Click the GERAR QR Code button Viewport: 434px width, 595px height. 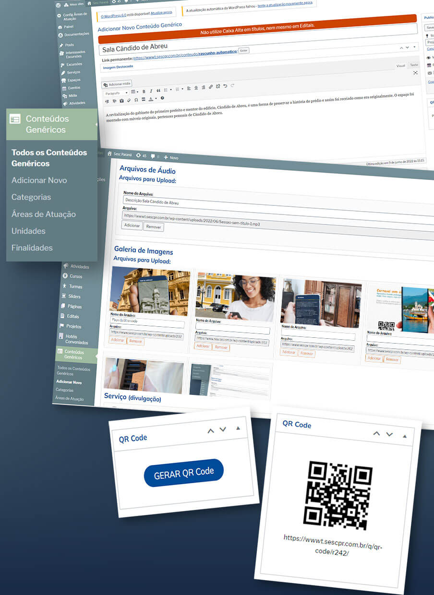(x=184, y=473)
